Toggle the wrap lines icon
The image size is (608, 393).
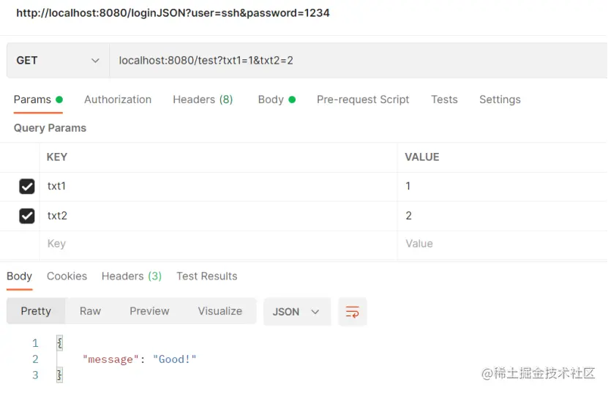click(x=353, y=312)
